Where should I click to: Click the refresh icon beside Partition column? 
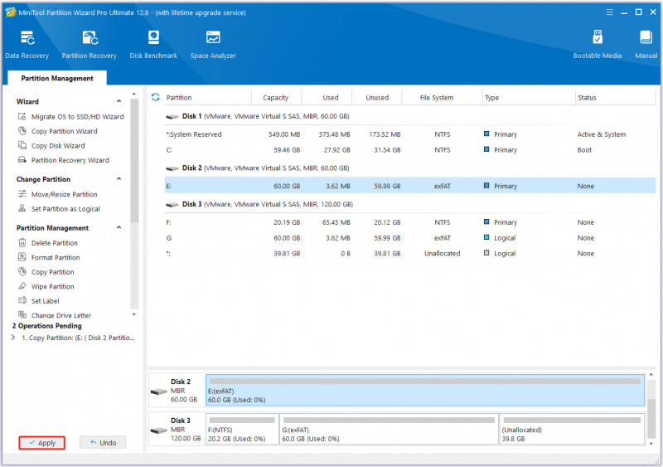(x=156, y=97)
